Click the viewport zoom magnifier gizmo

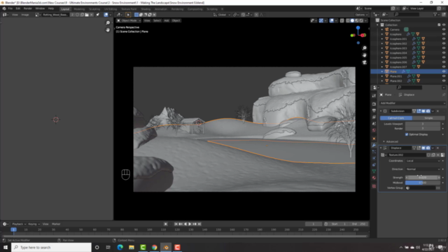click(364, 48)
